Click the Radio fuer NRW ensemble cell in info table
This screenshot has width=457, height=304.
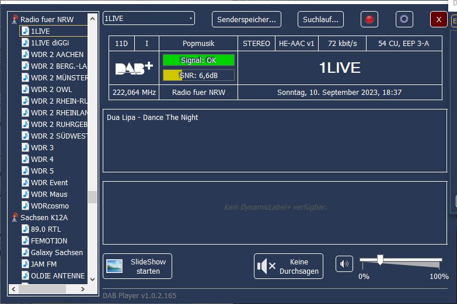(x=198, y=93)
